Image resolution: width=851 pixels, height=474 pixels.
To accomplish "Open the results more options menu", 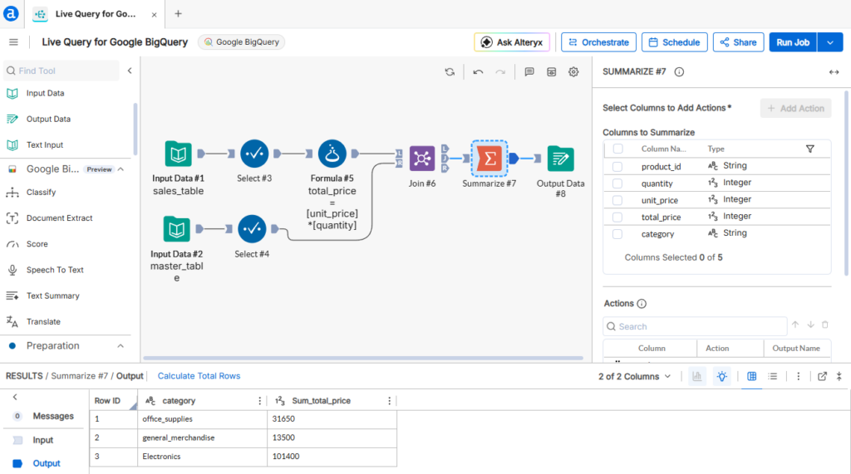I will [799, 376].
